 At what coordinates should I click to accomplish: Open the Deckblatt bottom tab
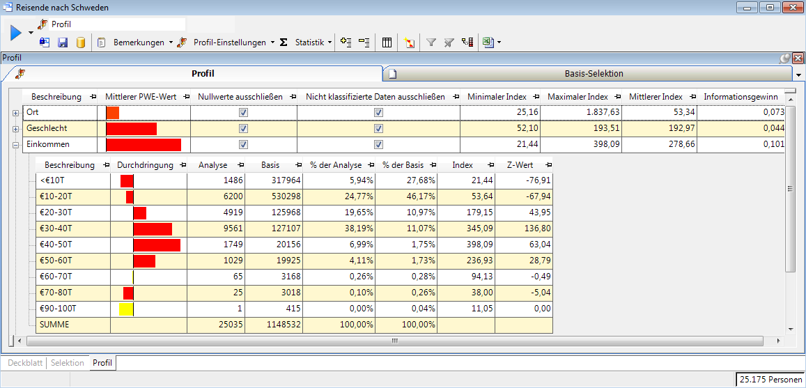[x=24, y=363]
